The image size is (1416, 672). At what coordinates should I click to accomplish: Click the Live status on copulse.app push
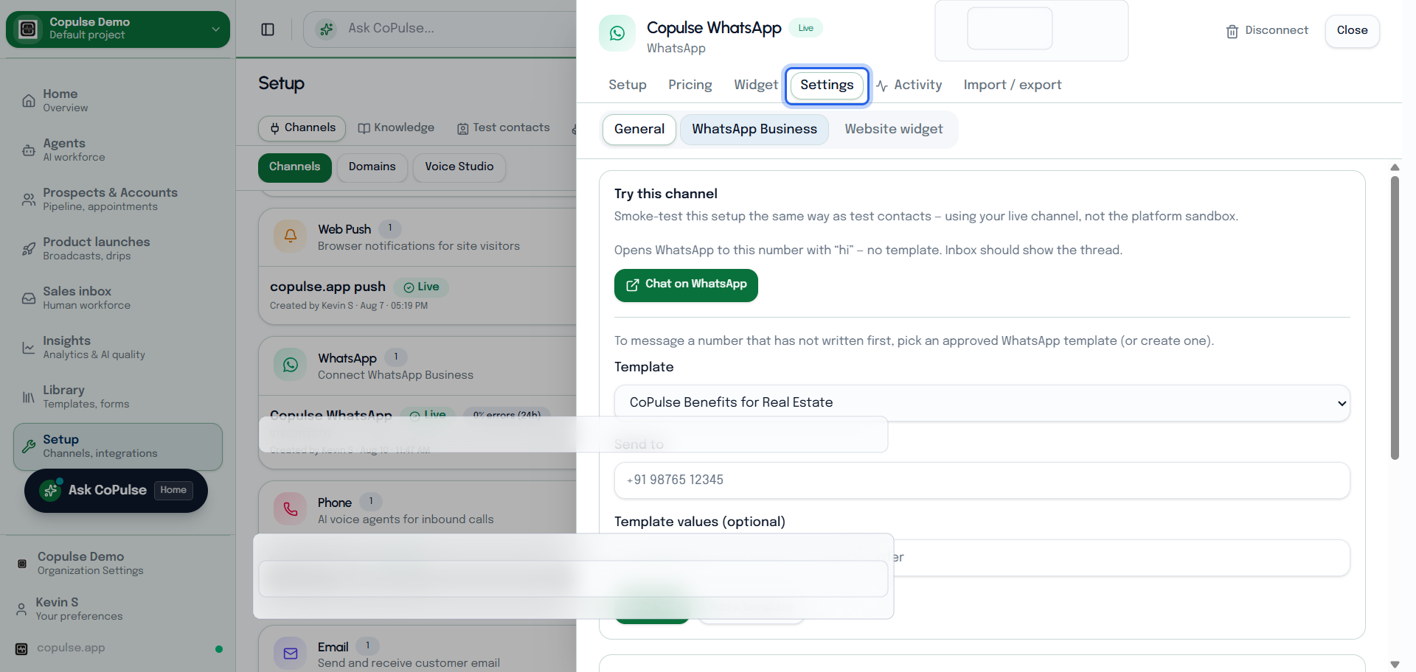tap(421, 287)
